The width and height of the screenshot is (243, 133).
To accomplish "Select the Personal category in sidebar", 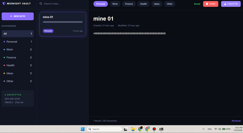I will [18, 42].
